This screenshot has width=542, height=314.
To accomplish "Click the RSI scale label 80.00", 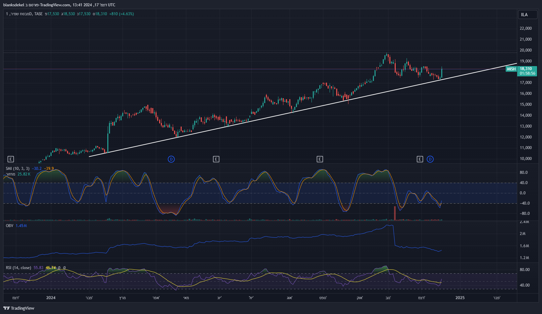I will pos(525,270).
